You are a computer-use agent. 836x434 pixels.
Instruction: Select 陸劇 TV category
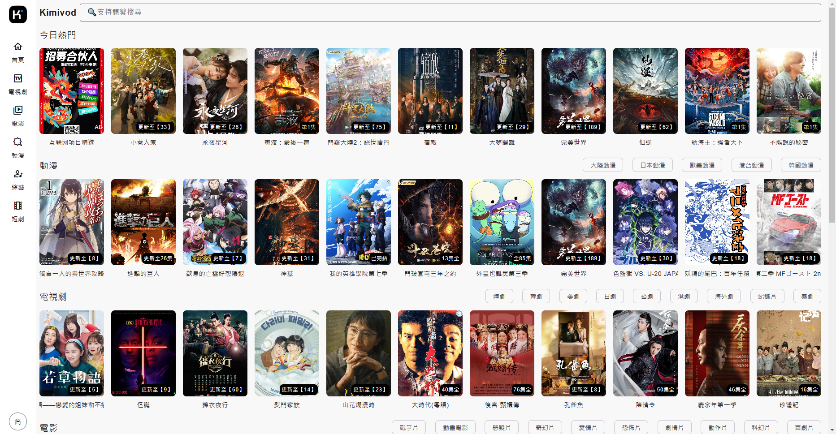point(499,296)
